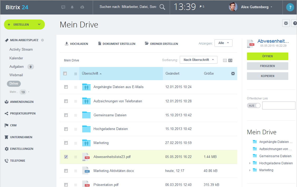Check the Hochgeladene Dateien checkbox
This screenshot has width=297, height=187.
point(66,129)
